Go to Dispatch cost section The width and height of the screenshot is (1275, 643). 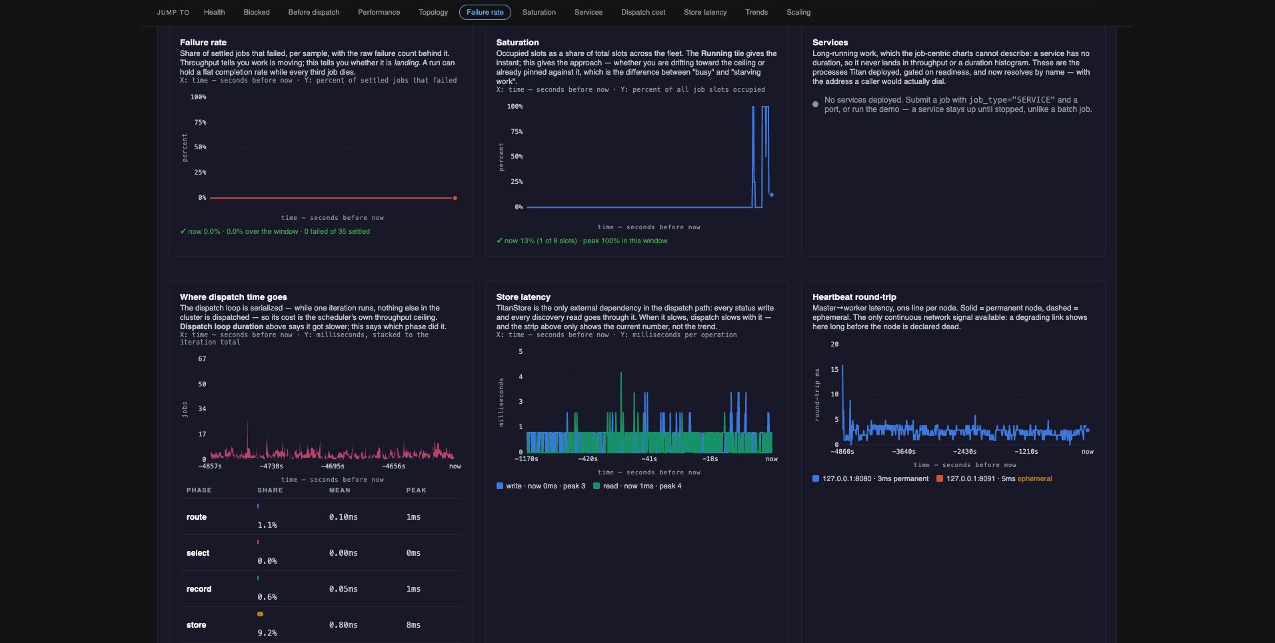coord(643,12)
